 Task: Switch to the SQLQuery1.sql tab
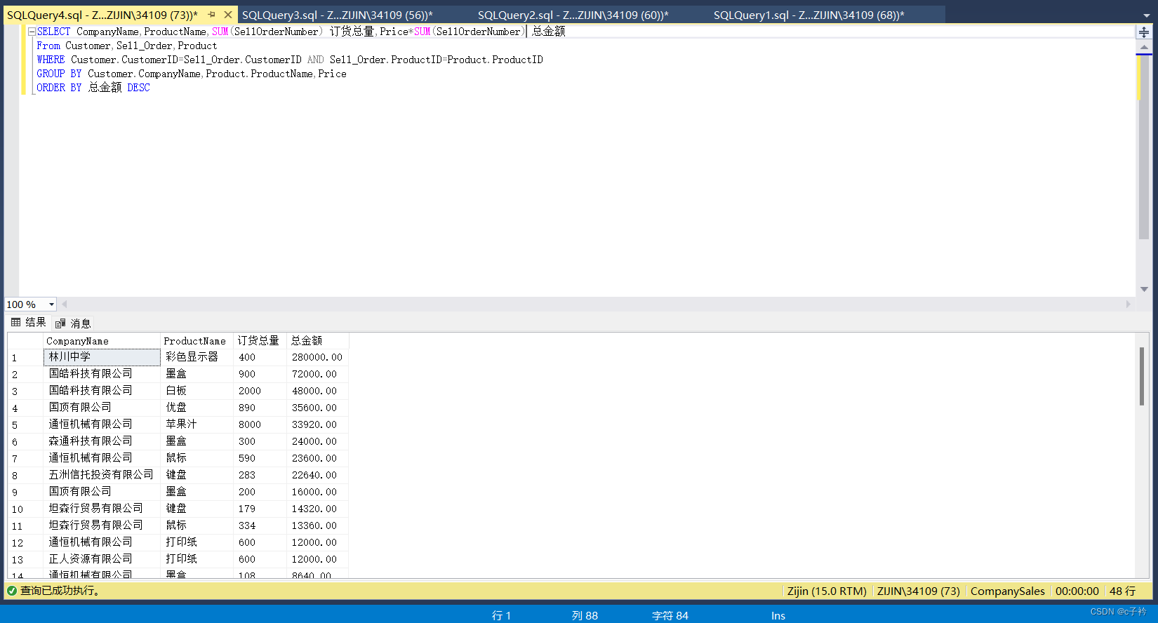pyautogui.click(x=809, y=15)
